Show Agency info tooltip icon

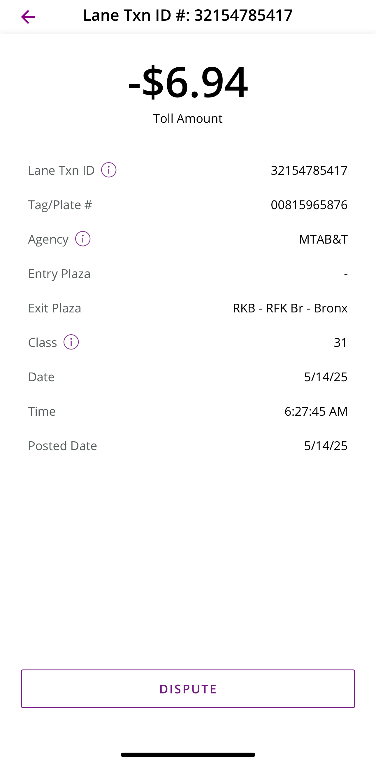[x=83, y=239]
